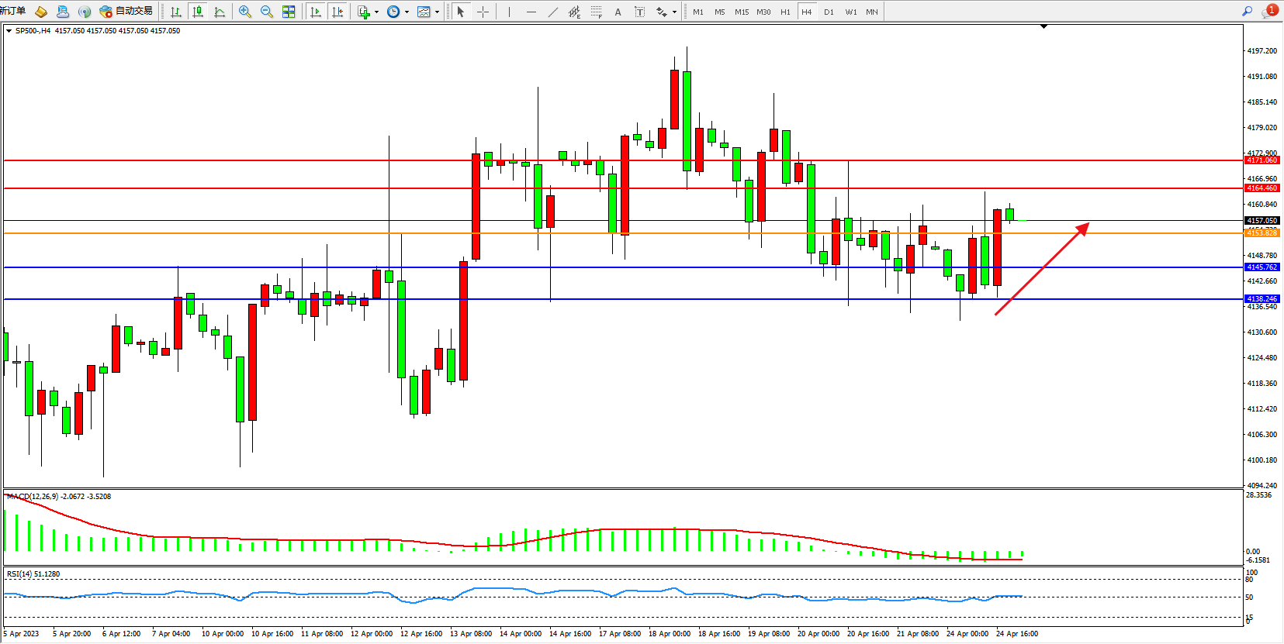Click the 自动交易 auto trading button
1284x644 pixels.
(x=127, y=11)
